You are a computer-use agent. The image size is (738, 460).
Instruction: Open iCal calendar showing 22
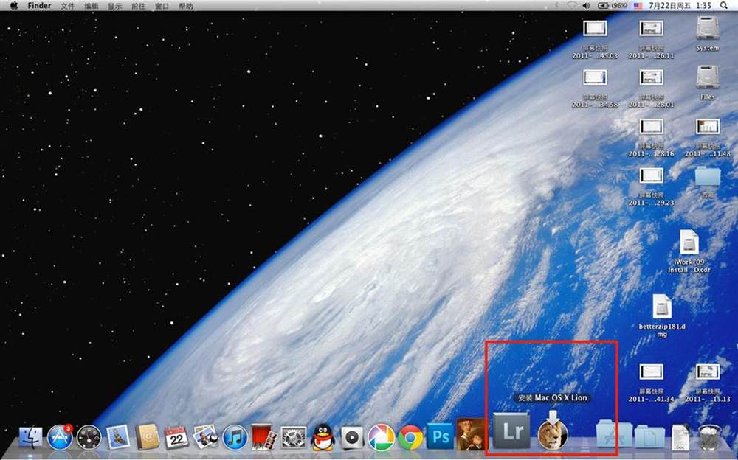[176, 437]
